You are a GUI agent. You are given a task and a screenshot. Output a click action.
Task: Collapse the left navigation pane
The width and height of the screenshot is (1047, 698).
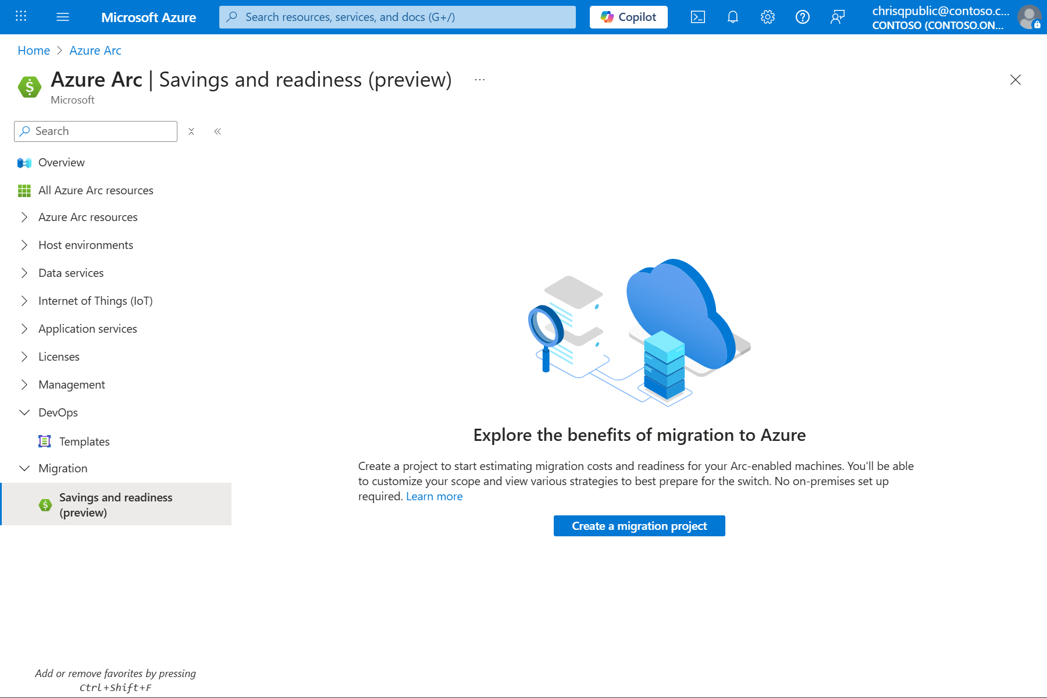tap(218, 131)
